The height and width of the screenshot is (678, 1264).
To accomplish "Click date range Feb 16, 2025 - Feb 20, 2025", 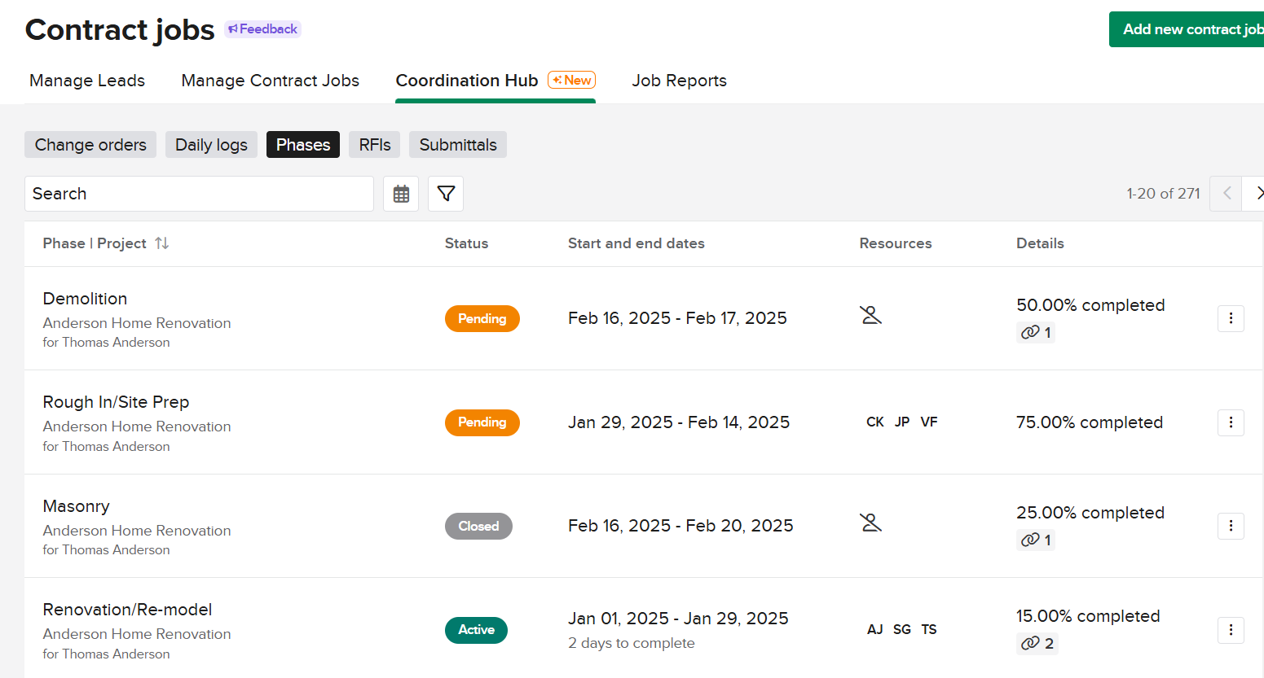I will click(x=680, y=526).
